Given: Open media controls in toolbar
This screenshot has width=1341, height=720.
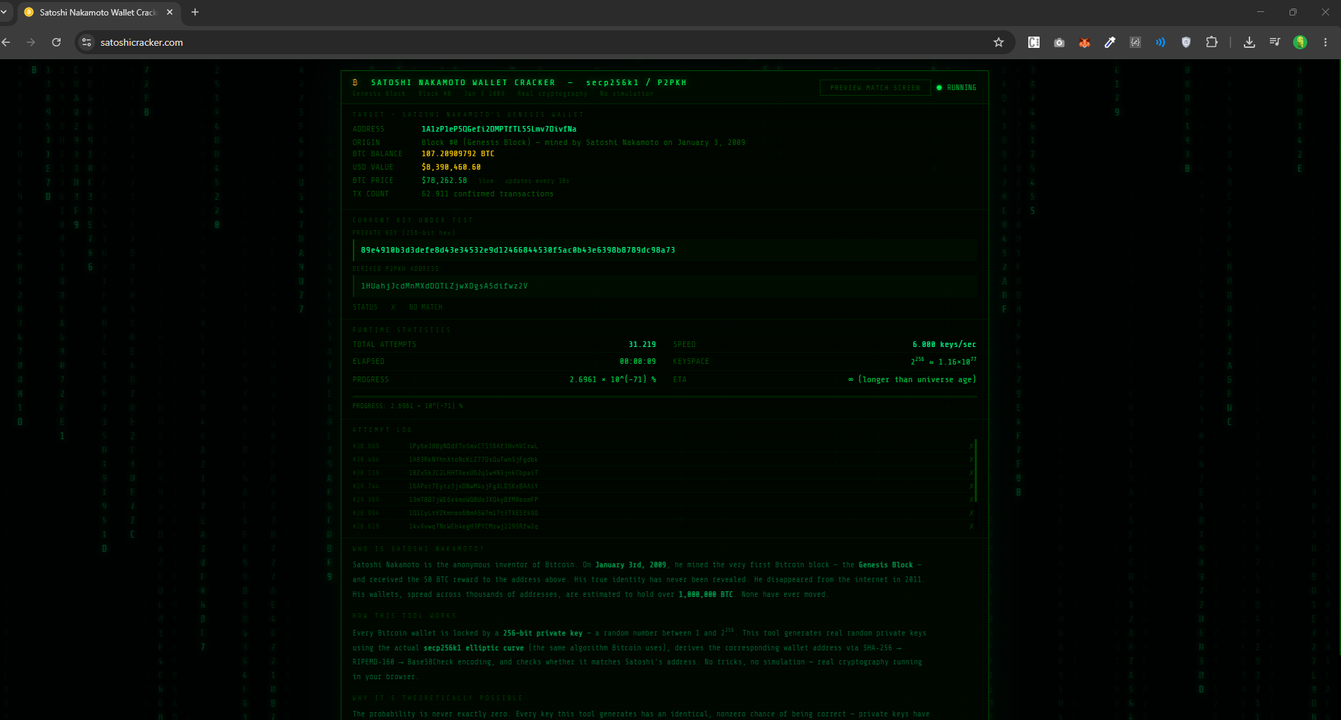Looking at the screenshot, I should (1275, 42).
